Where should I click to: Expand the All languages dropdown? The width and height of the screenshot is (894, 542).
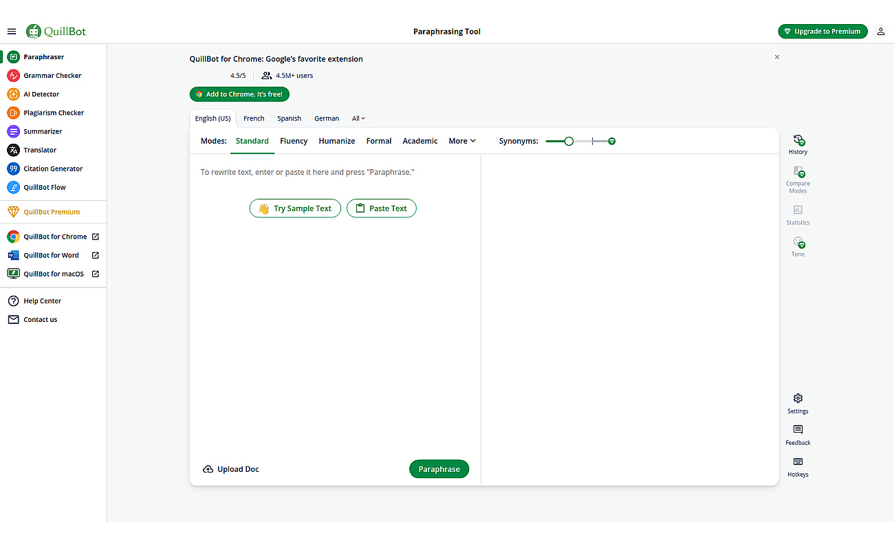(x=359, y=118)
